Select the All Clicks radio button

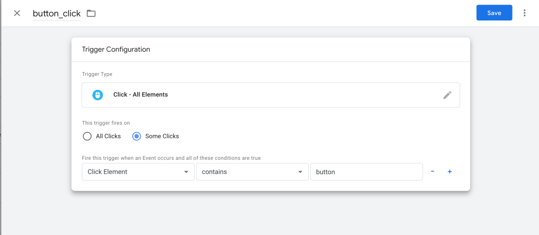(87, 136)
